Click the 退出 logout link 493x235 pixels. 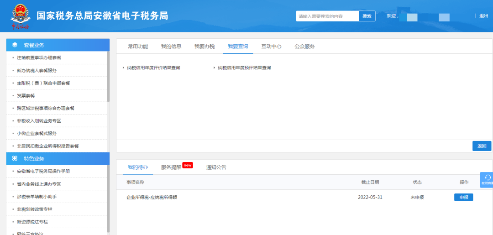coord(483,16)
